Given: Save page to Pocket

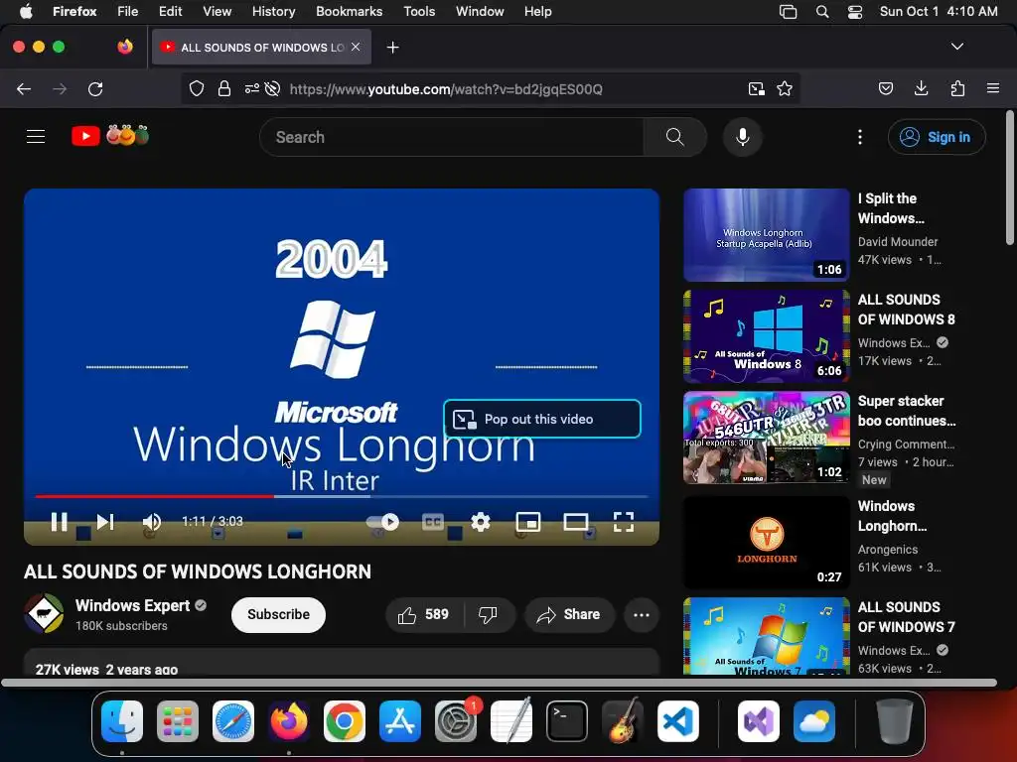Looking at the screenshot, I should [885, 88].
